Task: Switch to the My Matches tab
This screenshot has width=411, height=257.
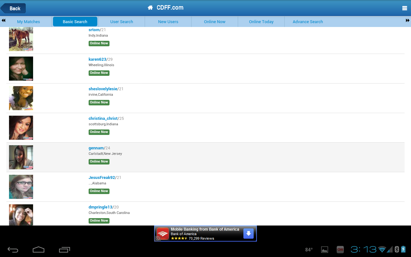Action: [x=29, y=22]
